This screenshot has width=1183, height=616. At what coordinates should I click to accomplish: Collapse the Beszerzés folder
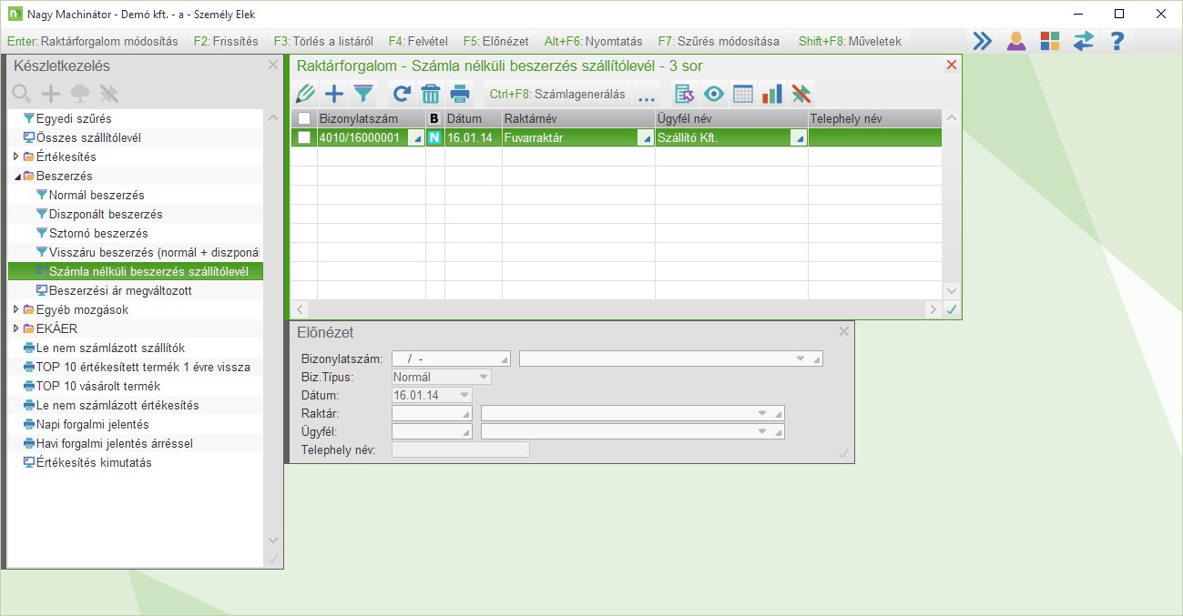coord(15,176)
